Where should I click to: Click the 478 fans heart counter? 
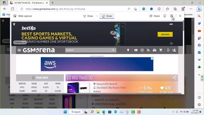[166, 88]
